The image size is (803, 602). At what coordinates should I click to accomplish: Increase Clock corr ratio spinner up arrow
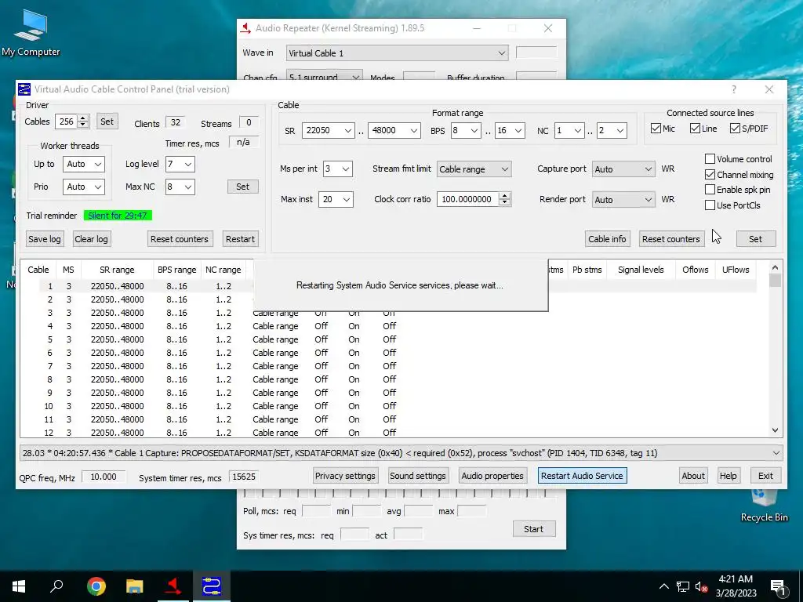[x=504, y=195]
